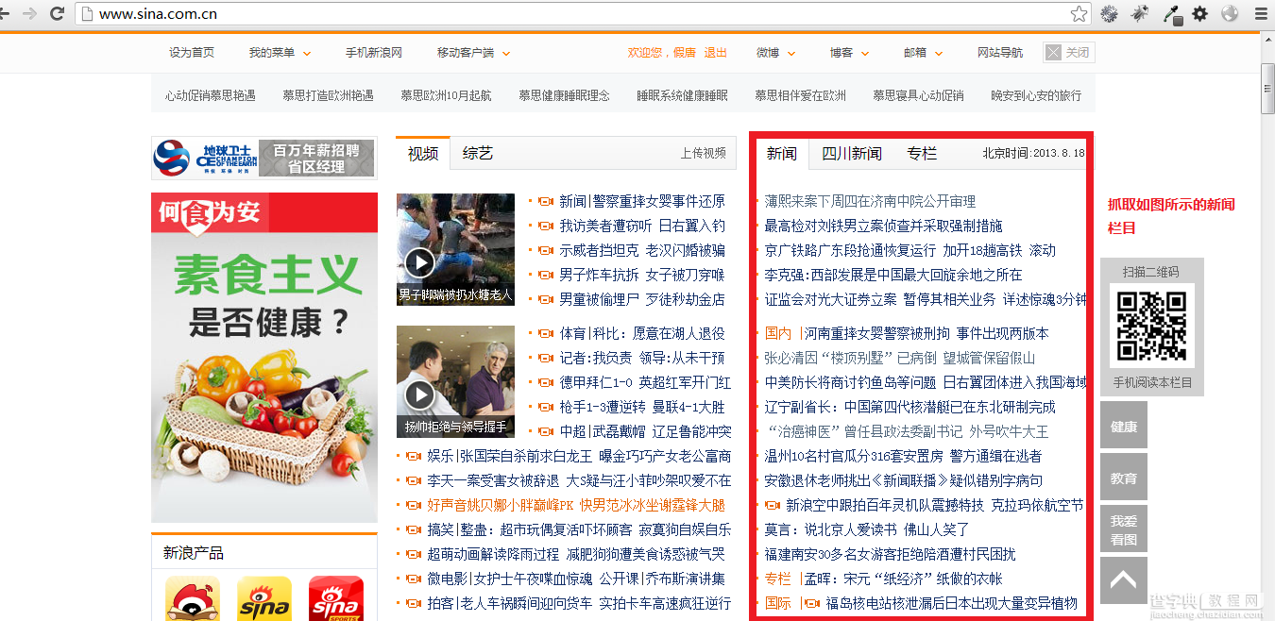Reload the page with browser refresh icon

57,13
